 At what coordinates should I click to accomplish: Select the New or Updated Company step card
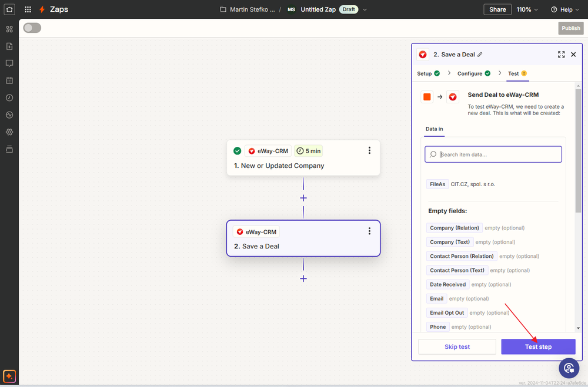(x=303, y=158)
